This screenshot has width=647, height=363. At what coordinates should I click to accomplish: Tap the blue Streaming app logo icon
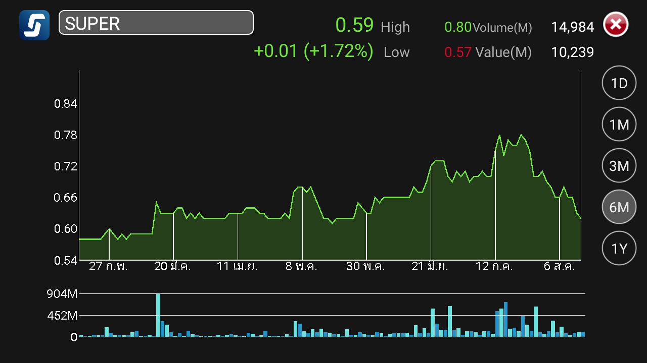[34, 25]
